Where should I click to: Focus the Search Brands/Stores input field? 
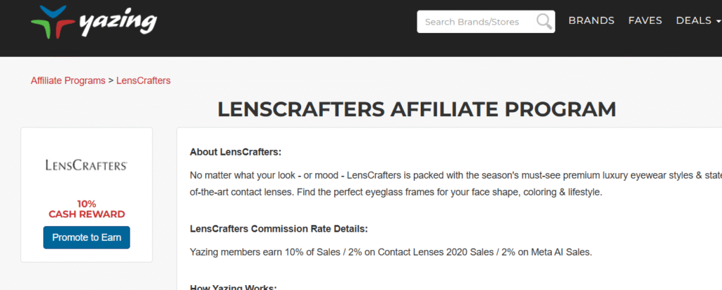tap(486, 22)
